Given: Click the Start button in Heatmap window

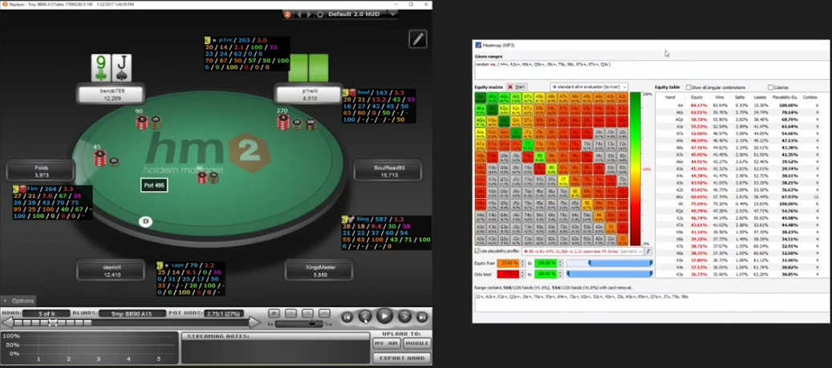Looking at the screenshot, I should coord(516,87).
